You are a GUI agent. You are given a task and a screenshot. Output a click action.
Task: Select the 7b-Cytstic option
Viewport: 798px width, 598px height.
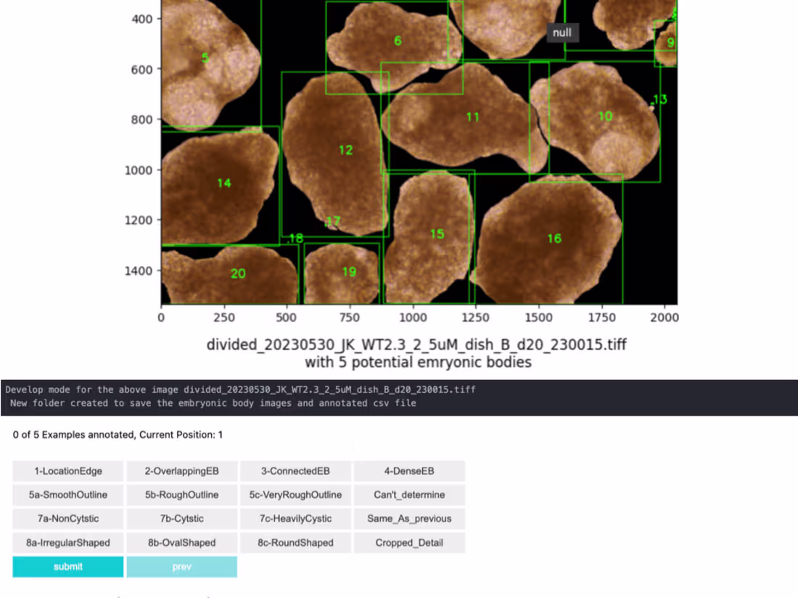click(181, 519)
